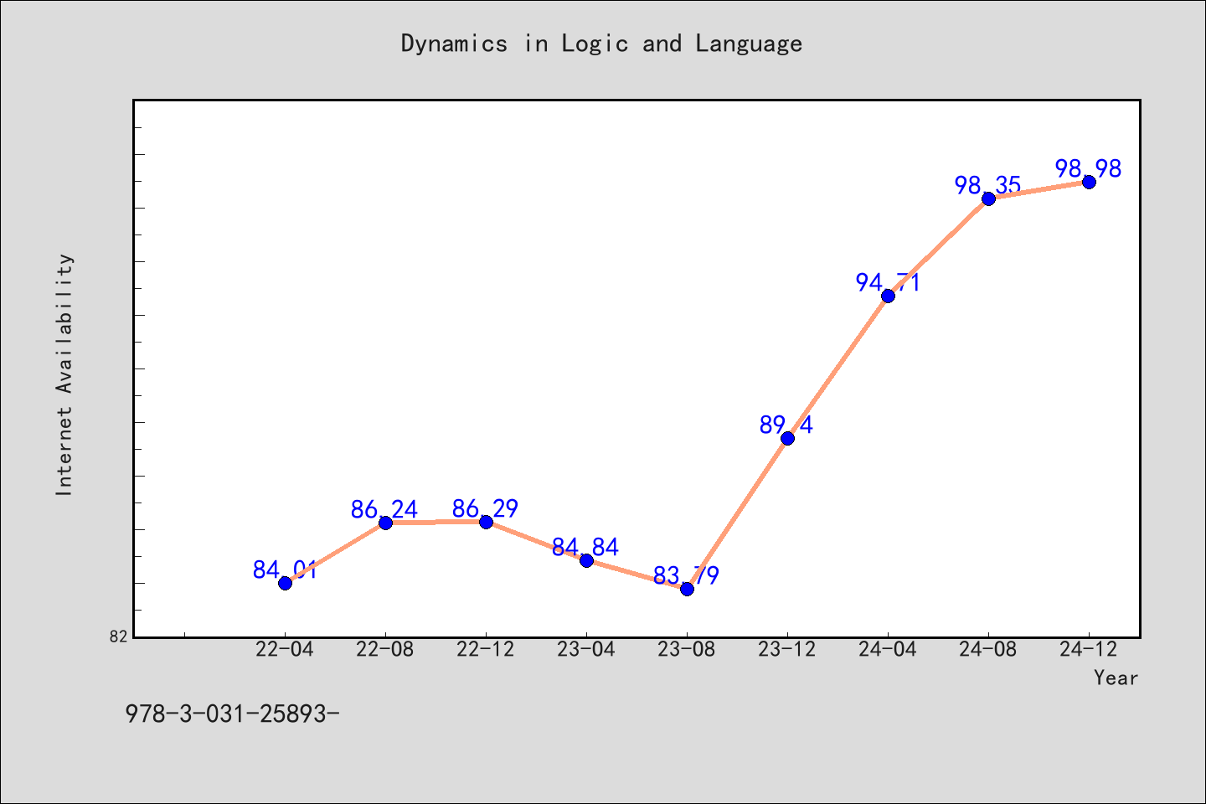Click the x-axis tick label '23-04'

tap(586, 649)
